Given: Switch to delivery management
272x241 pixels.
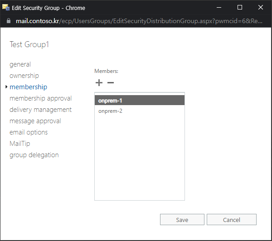Looking at the screenshot, I should (x=40, y=110).
